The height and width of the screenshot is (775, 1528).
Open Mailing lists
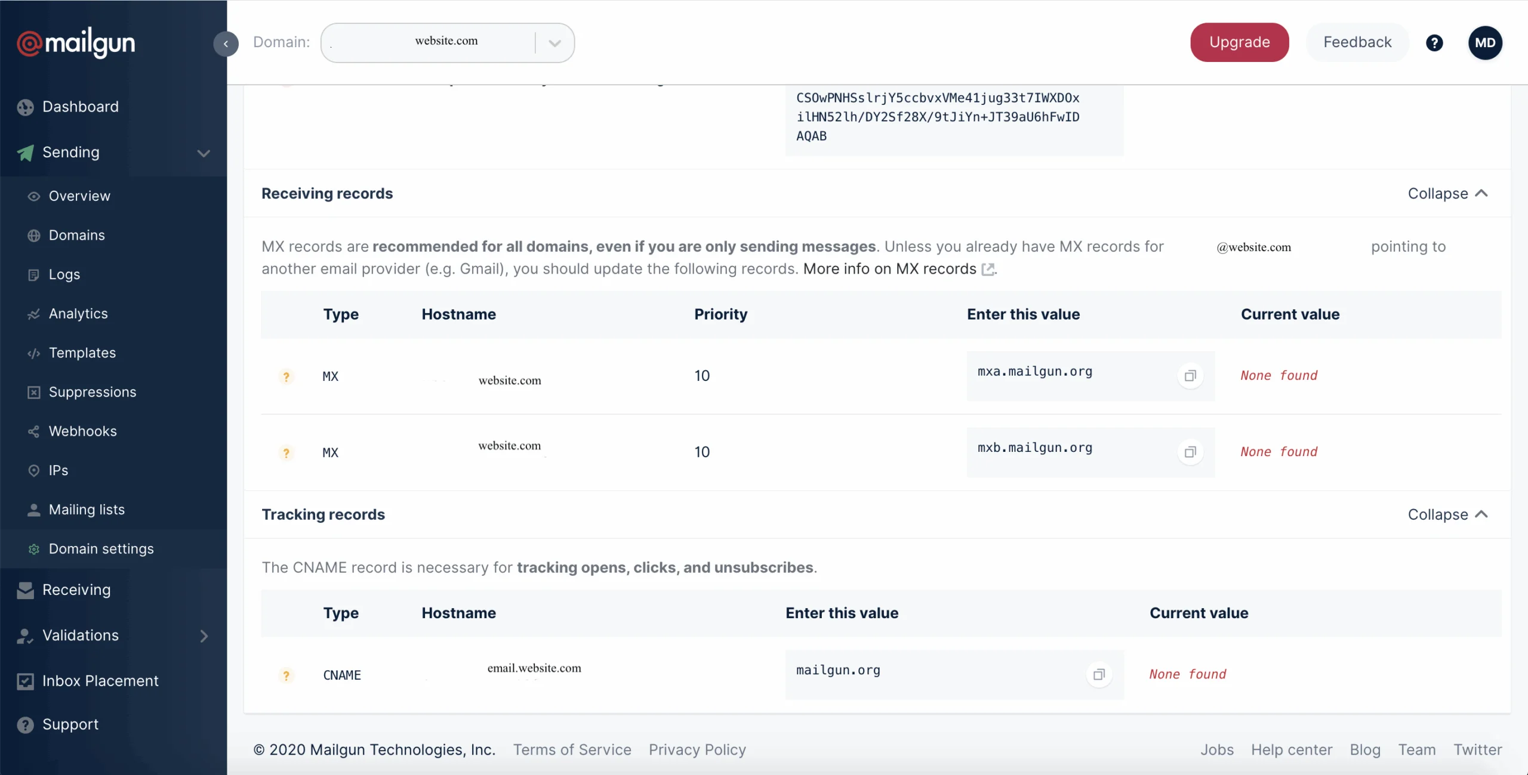click(87, 510)
